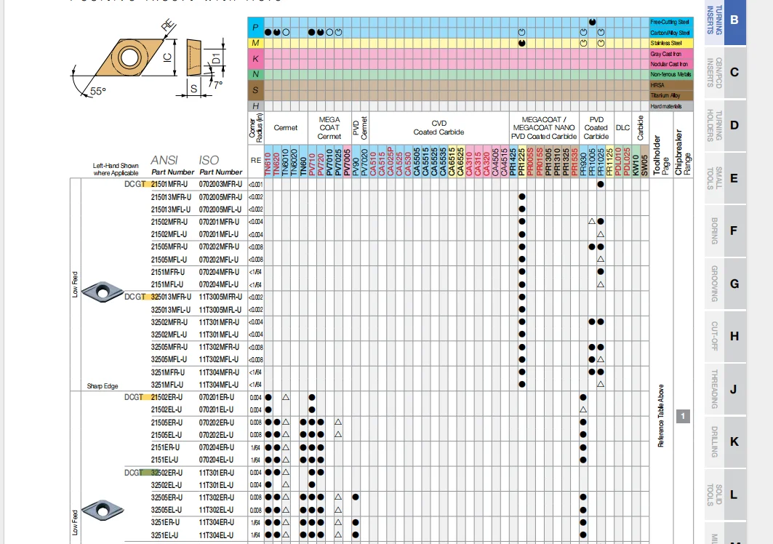Click the brown S material class label
The height and width of the screenshot is (544, 773).
[255, 90]
